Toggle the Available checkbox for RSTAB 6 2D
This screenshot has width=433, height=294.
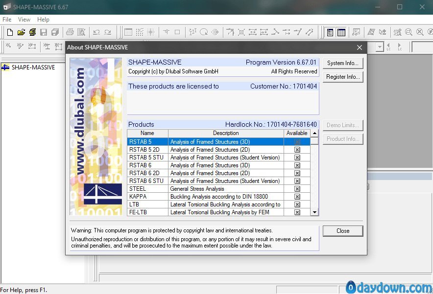pos(297,173)
